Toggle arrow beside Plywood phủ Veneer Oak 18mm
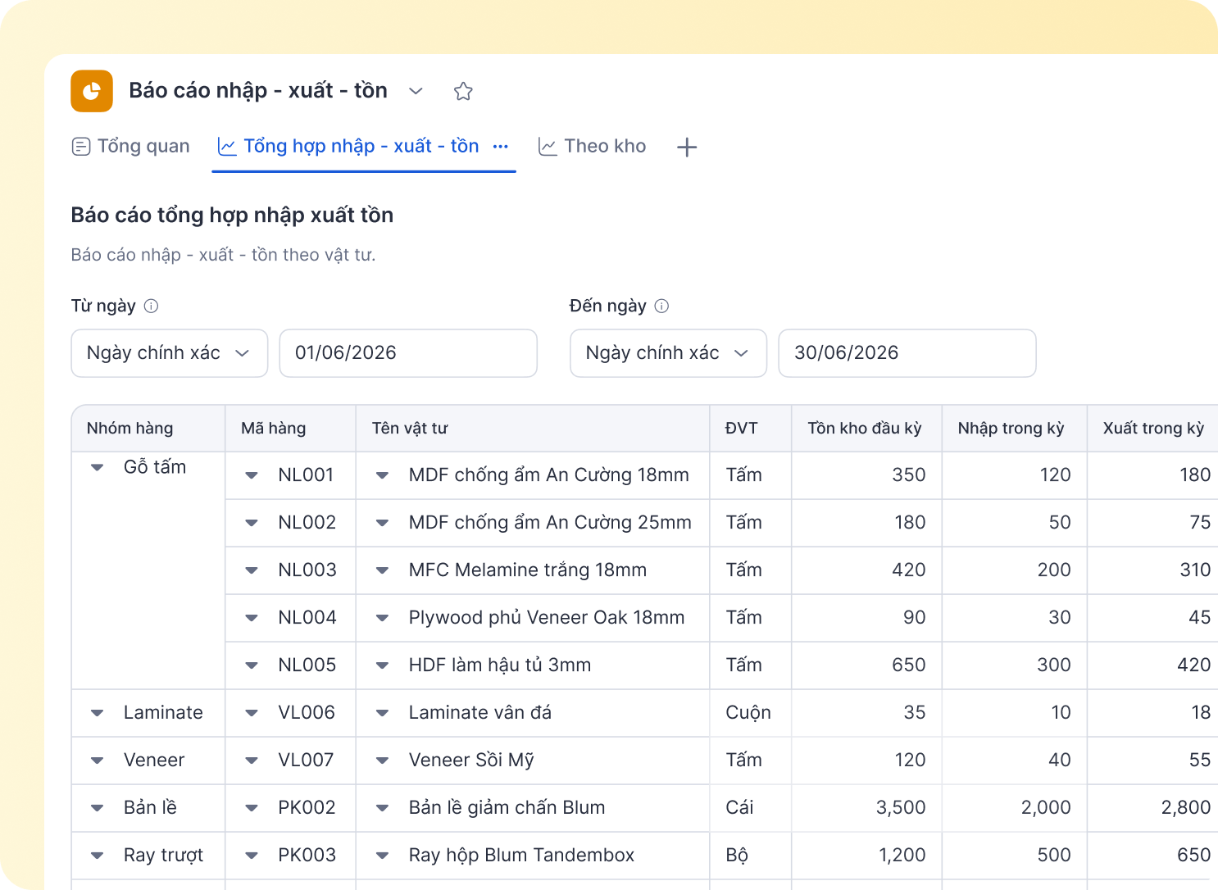 coord(382,618)
